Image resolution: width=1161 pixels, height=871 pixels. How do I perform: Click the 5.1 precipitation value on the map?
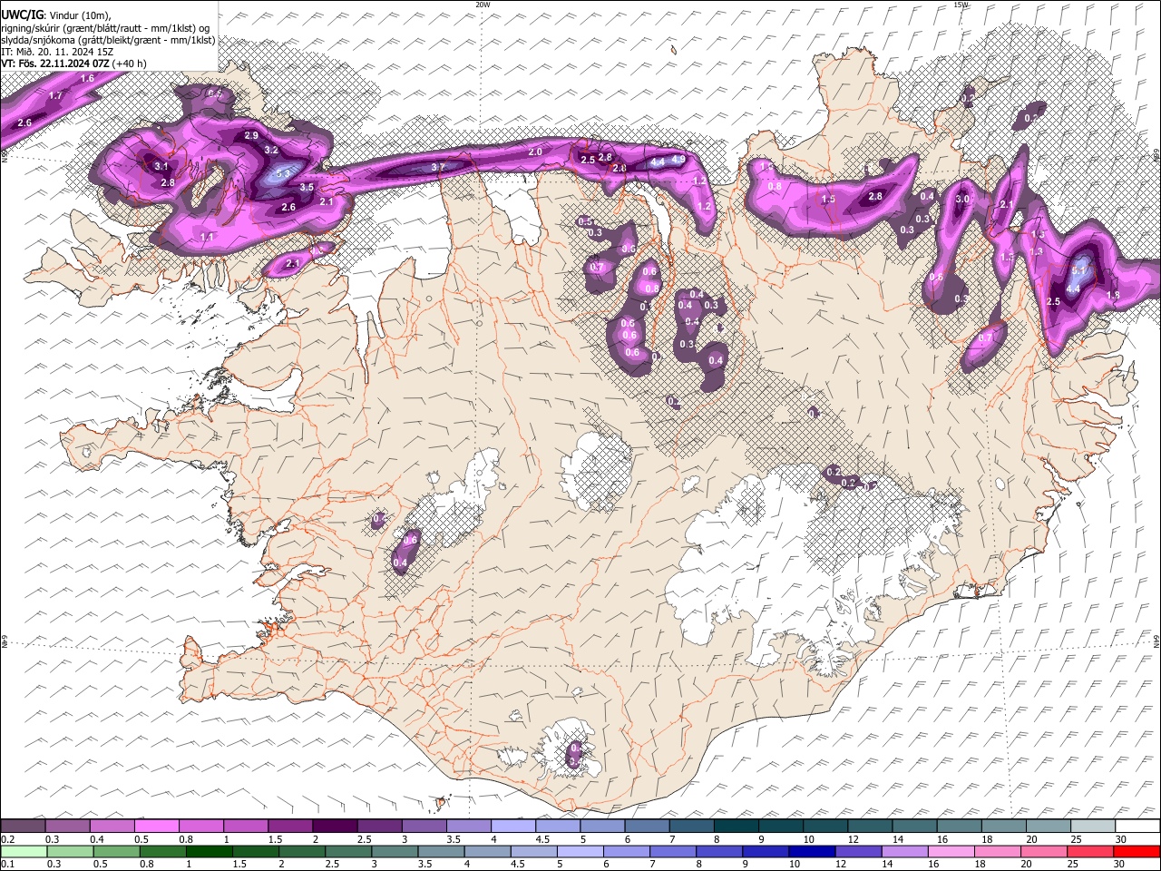coord(1080,269)
